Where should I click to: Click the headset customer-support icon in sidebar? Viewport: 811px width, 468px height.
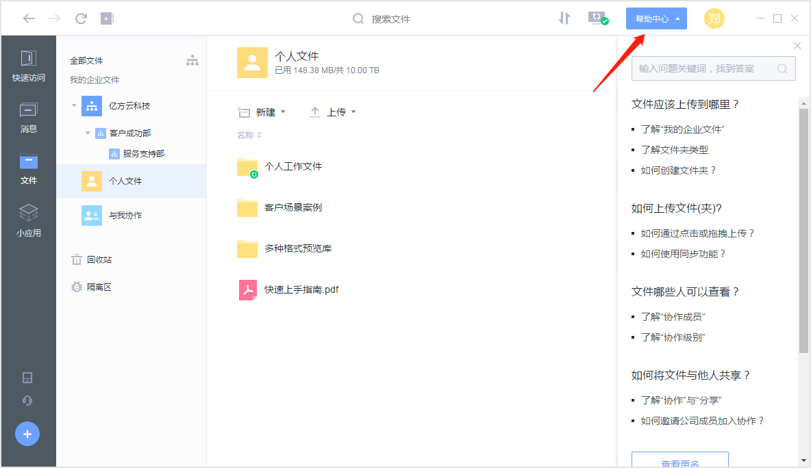[27, 401]
